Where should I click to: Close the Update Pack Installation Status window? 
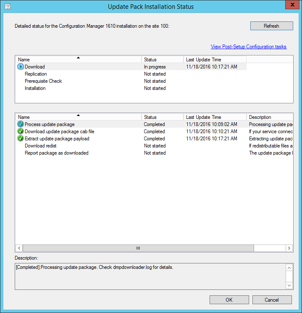point(292,5)
